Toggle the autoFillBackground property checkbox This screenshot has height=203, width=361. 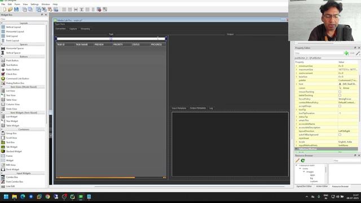tap(340, 135)
